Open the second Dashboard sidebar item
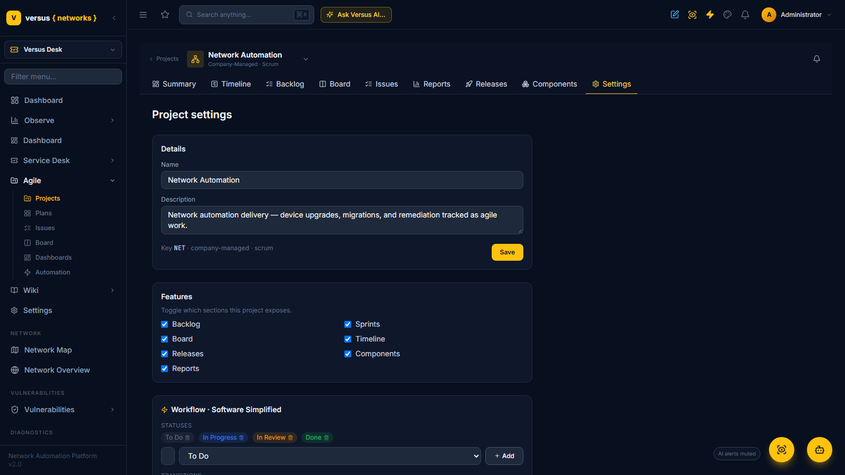This screenshot has height=475, width=845. pos(63,140)
